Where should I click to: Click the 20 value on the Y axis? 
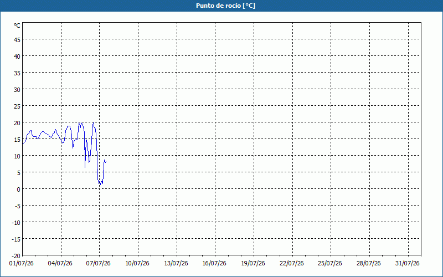tap(17, 123)
